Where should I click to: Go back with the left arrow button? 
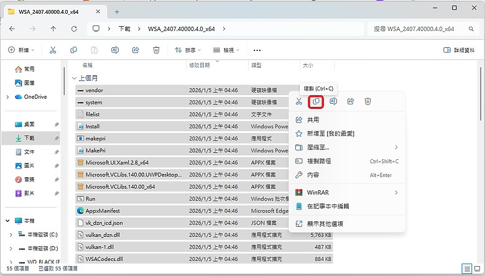click(12, 29)
